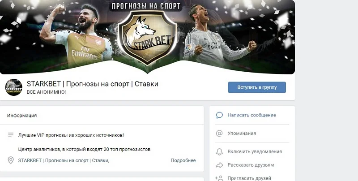The height and width of the screenshot is (181, 358).
Task: Join the group with Вступить в группу
Action: click(x=257, y=87)
